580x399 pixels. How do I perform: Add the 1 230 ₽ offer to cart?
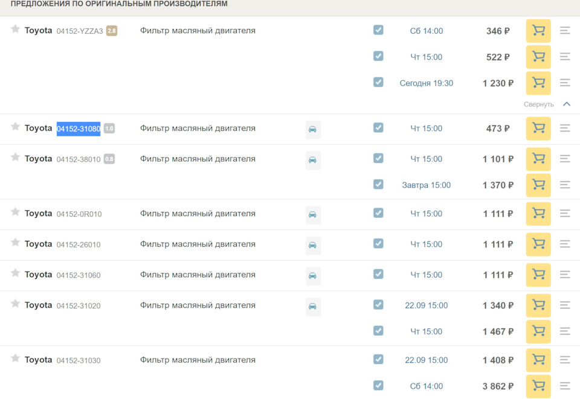538,83
